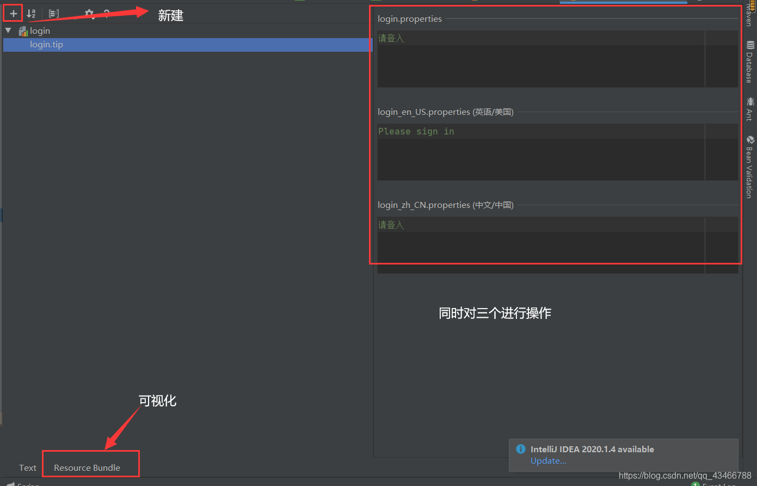757x486 pixels.
Task: Click the plus icon to add a new property
Action: [14, 14]
